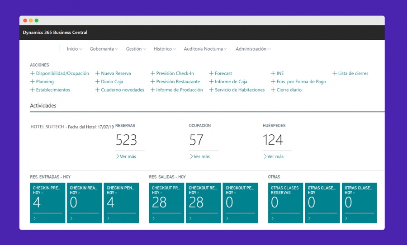Open the Inicio menu
The height and width of the screenshot is (245, 407).
(72, 49)
